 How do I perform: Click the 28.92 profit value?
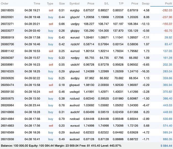168,38
